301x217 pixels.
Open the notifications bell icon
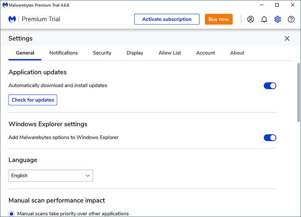coord(264,19)
